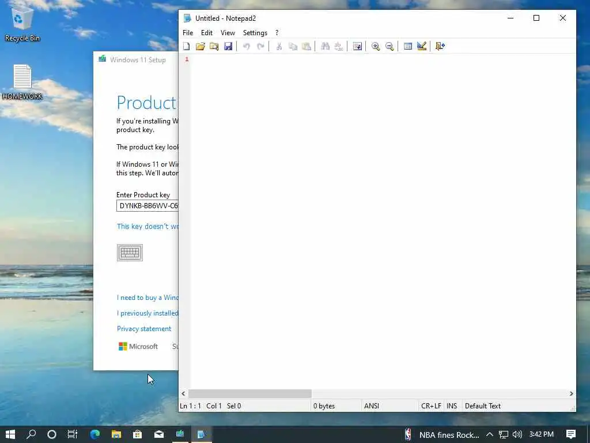Open the Mail app from the taskbar
590x443 pixels.
coord(159,434)
